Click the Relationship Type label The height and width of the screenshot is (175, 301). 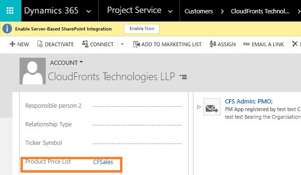pos(49,124)
